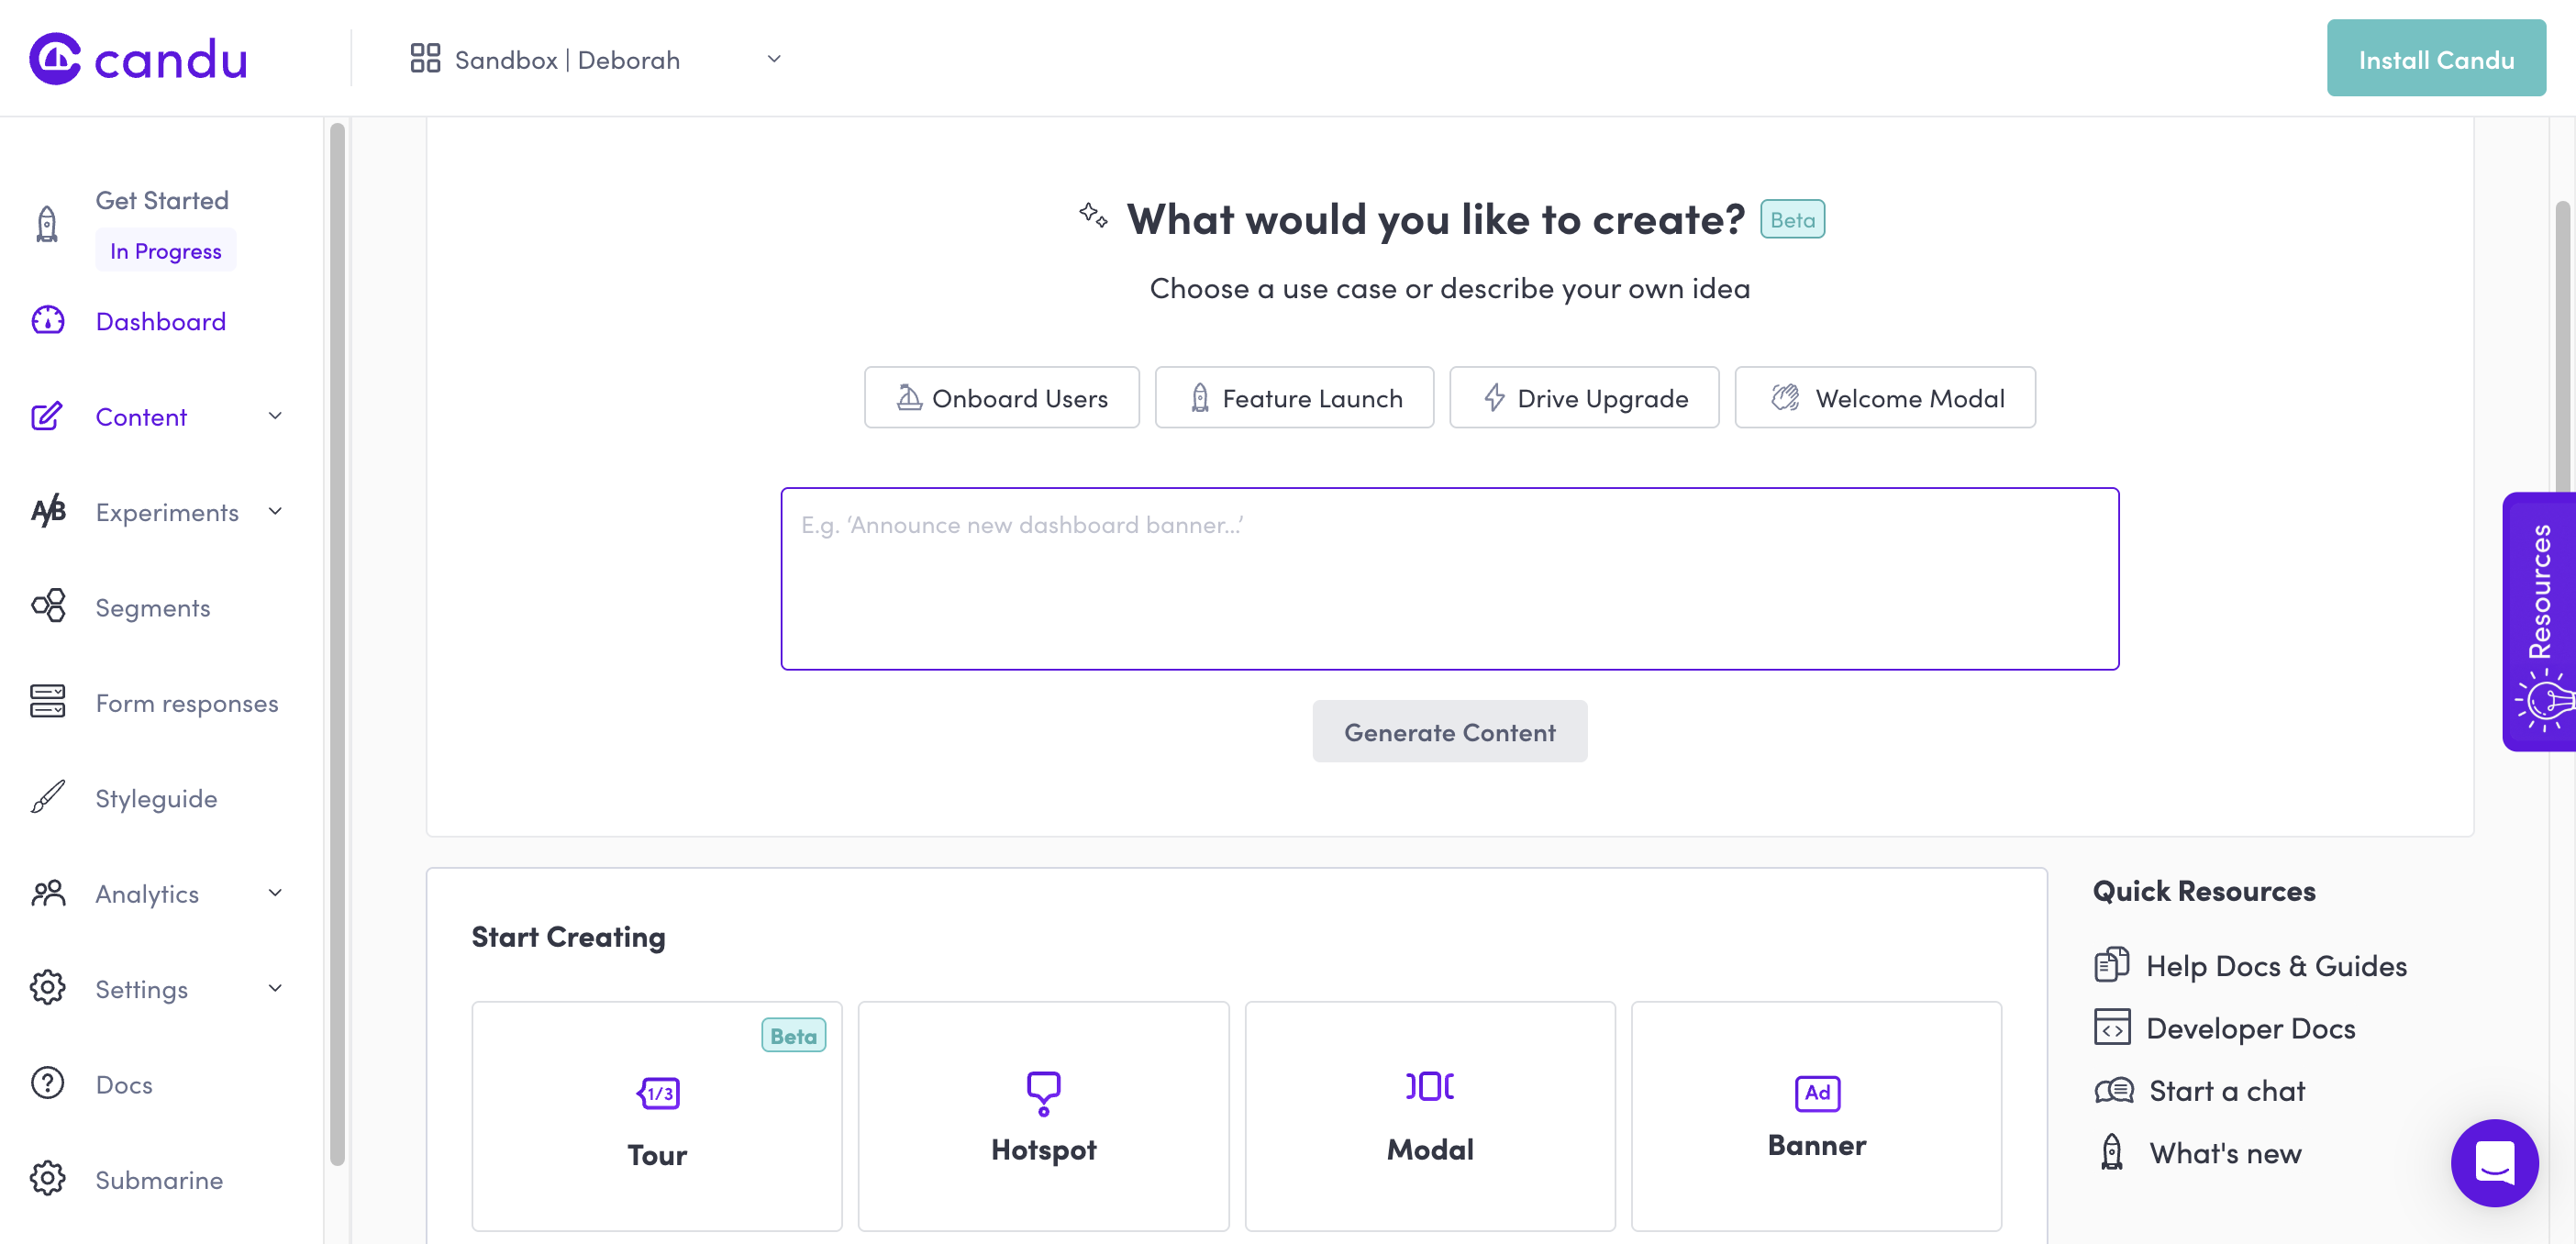
Task: Open Docs via the question mark icon
Action: pyautogui.click(x=47, y=1084)
